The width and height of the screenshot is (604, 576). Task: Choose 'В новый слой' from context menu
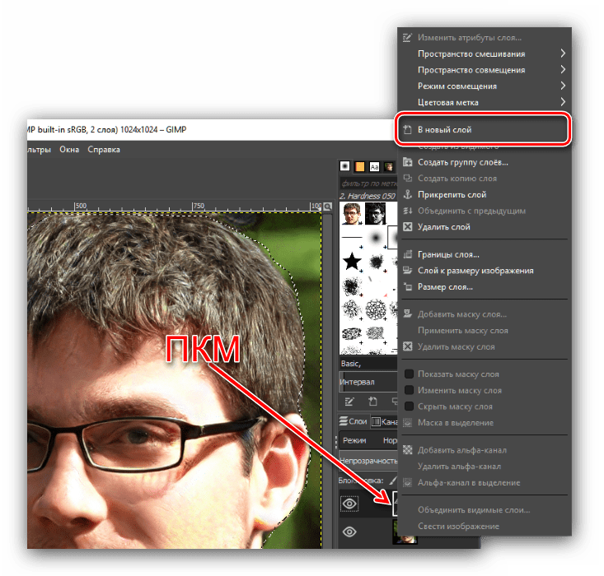483,130
